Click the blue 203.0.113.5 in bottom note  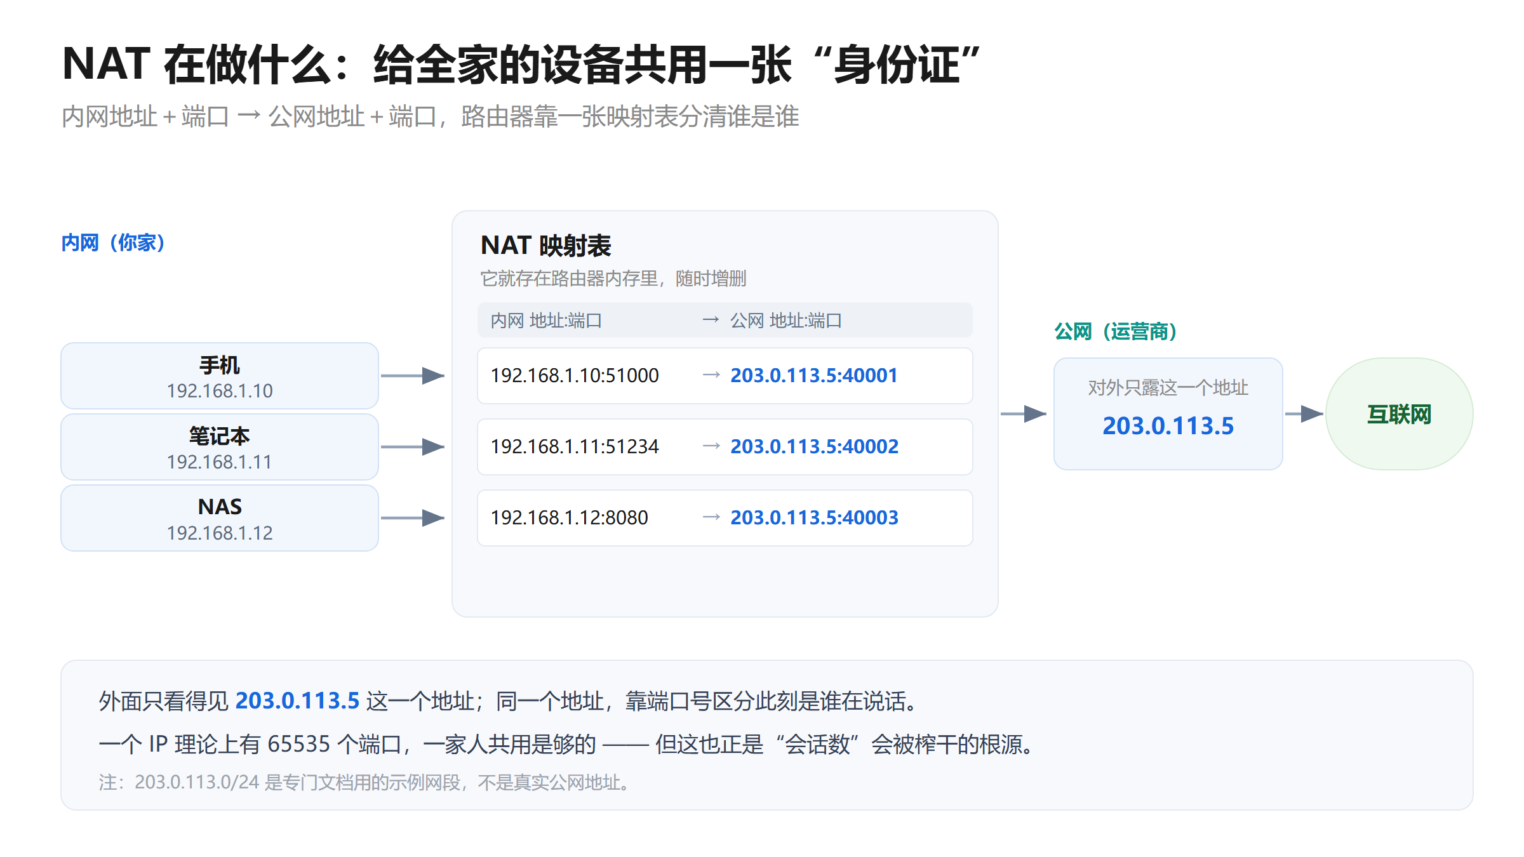tap(297, 701)
